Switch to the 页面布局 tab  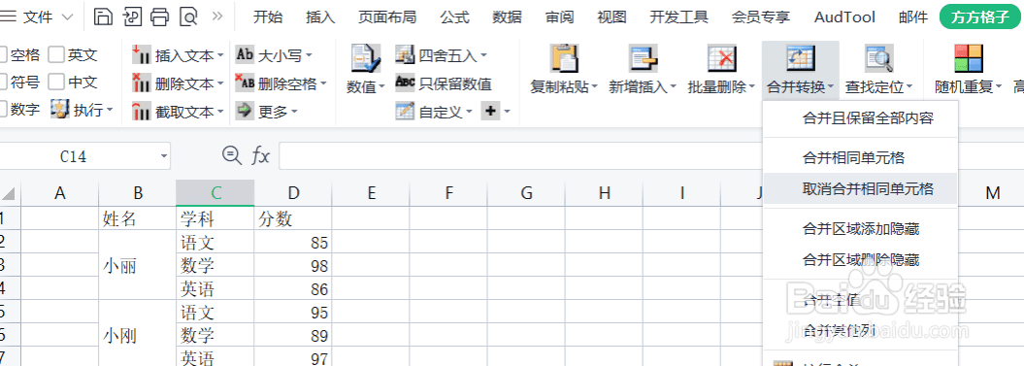coord(387,17)
